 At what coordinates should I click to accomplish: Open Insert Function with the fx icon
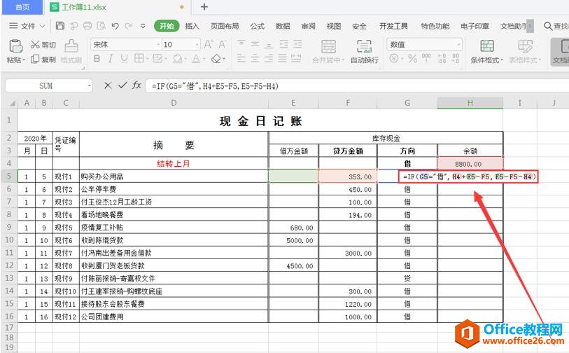137,85
